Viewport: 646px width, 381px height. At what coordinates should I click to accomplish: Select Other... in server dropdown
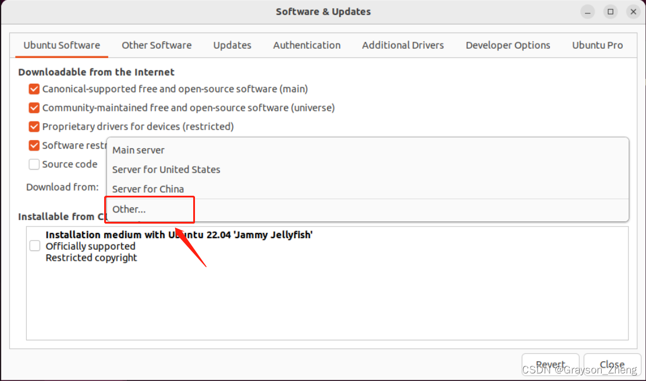point(129,209)
